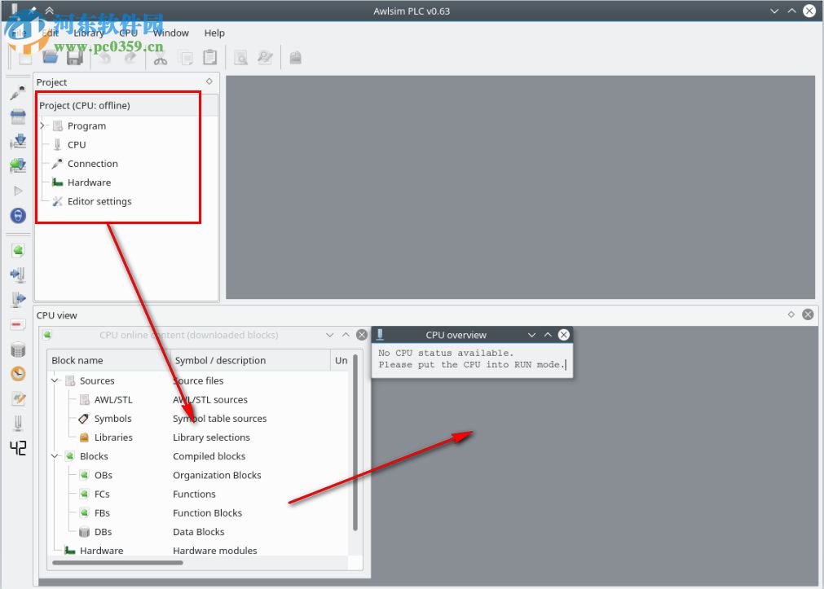Open the File menu

(x=19, y=33)
